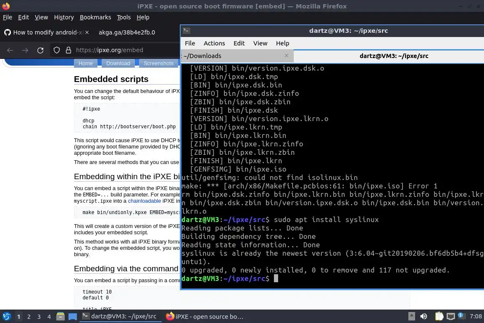Click the terminal window title-bar icon

187,31
